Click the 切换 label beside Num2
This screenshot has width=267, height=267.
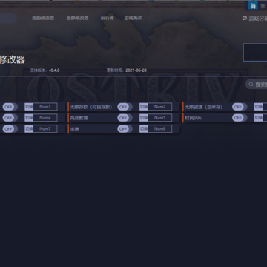144,107
